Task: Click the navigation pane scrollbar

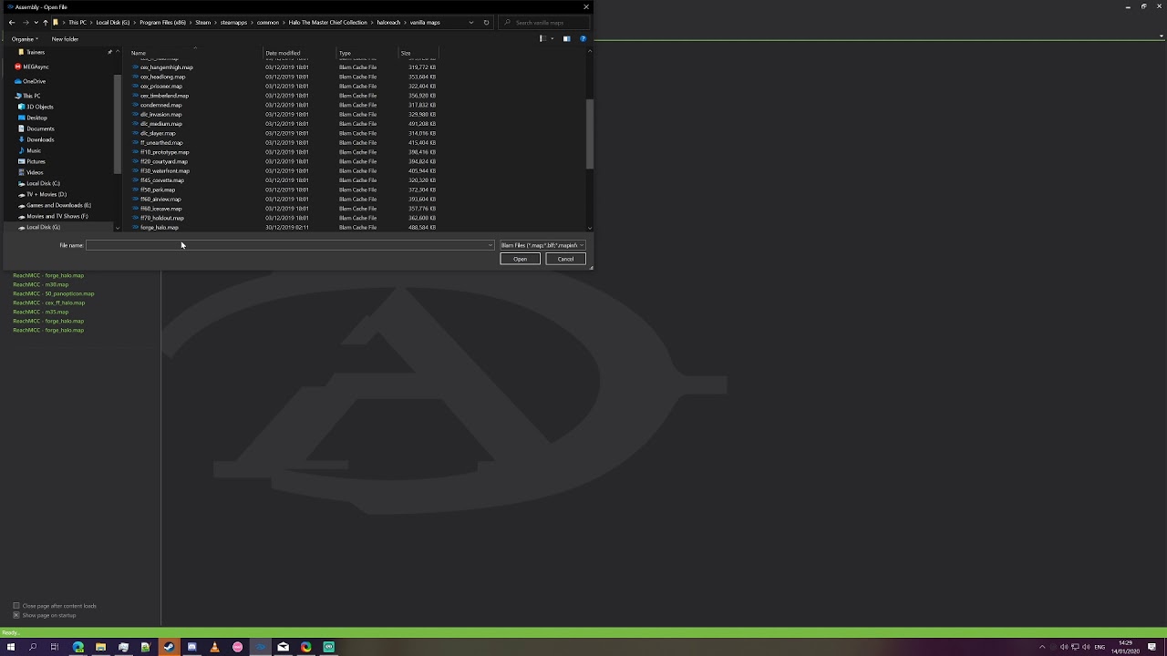Action: (x=118, y=124)
